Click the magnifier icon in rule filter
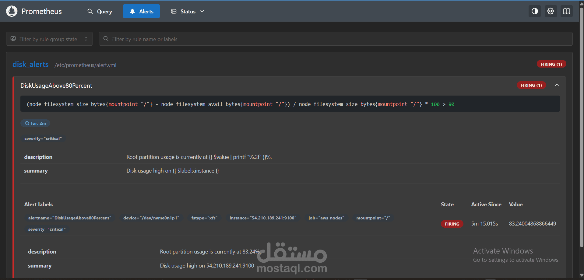This screenshot has height=280, width=584. tap(106, 39)
